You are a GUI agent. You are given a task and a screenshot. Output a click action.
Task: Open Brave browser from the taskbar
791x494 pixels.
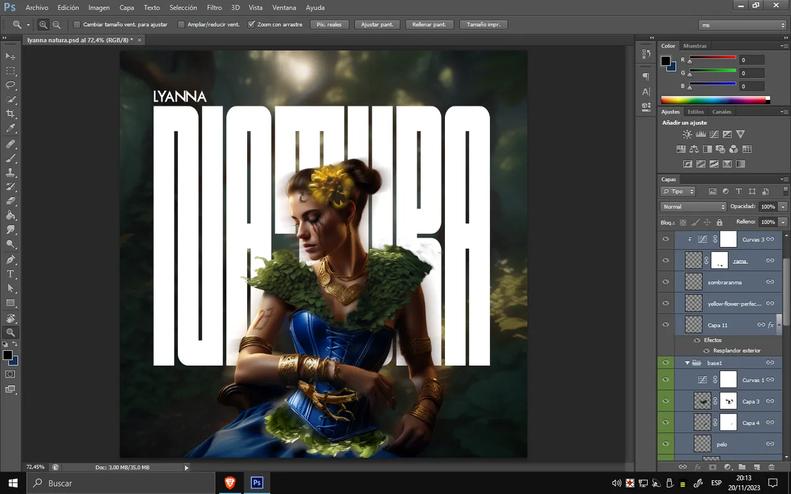pos(230,483)
